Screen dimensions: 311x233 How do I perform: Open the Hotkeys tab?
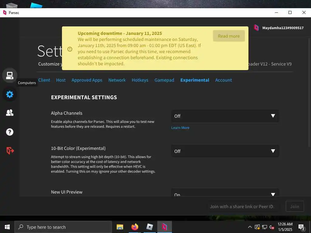[x=140, y=80]
